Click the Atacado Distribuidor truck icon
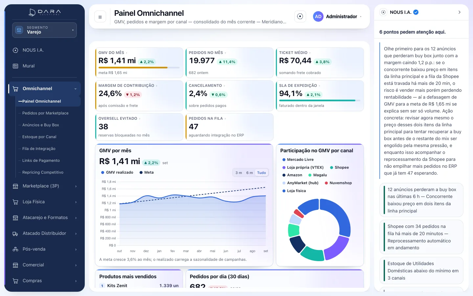Screen dimensions: 473x296 point(15,234)
